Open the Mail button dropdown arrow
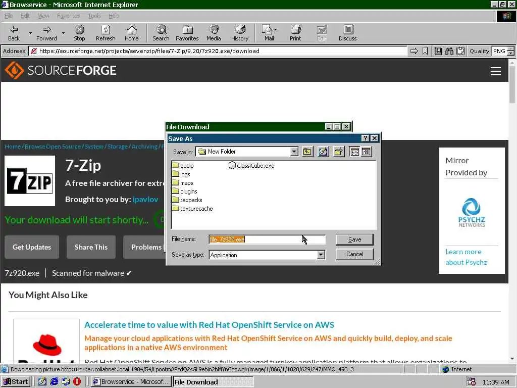This screenshot has width=517, height=388. pos(275,30)
